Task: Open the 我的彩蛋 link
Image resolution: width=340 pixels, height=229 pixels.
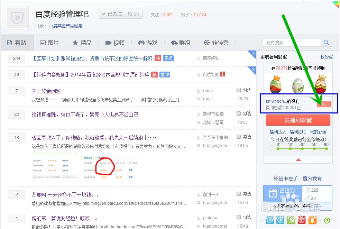Action: (318, 132)
